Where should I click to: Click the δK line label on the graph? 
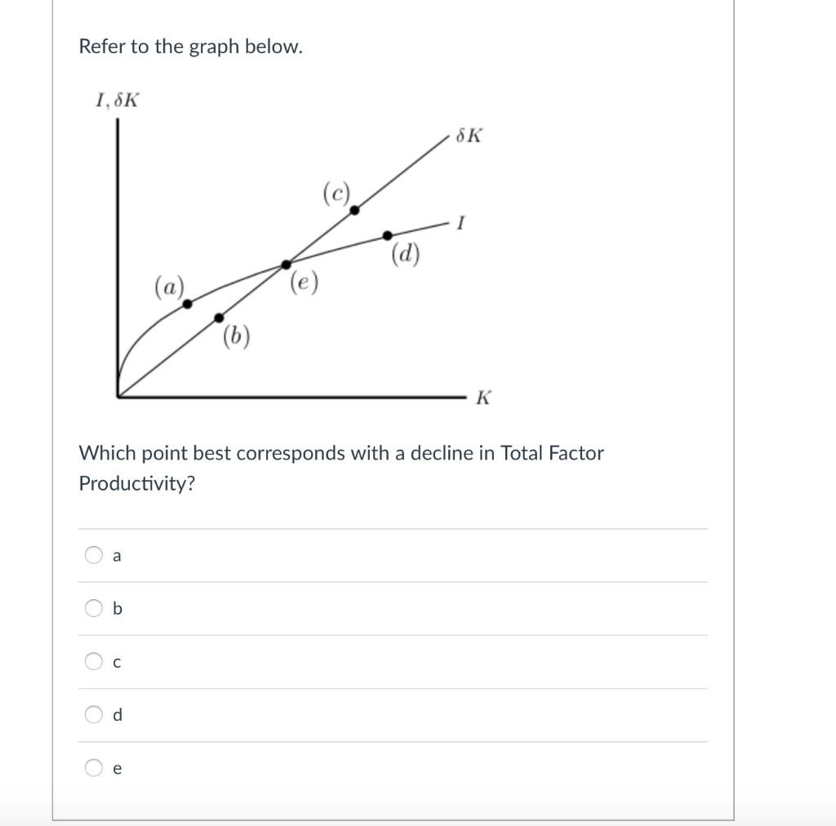pyautogui.click(x=468, y=136)
